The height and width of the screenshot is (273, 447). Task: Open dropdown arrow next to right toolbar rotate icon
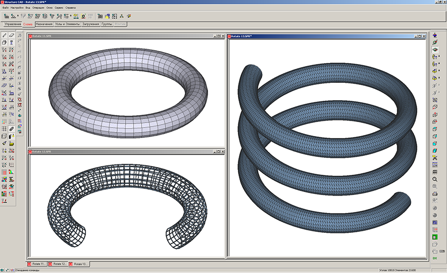pos(440,57)
